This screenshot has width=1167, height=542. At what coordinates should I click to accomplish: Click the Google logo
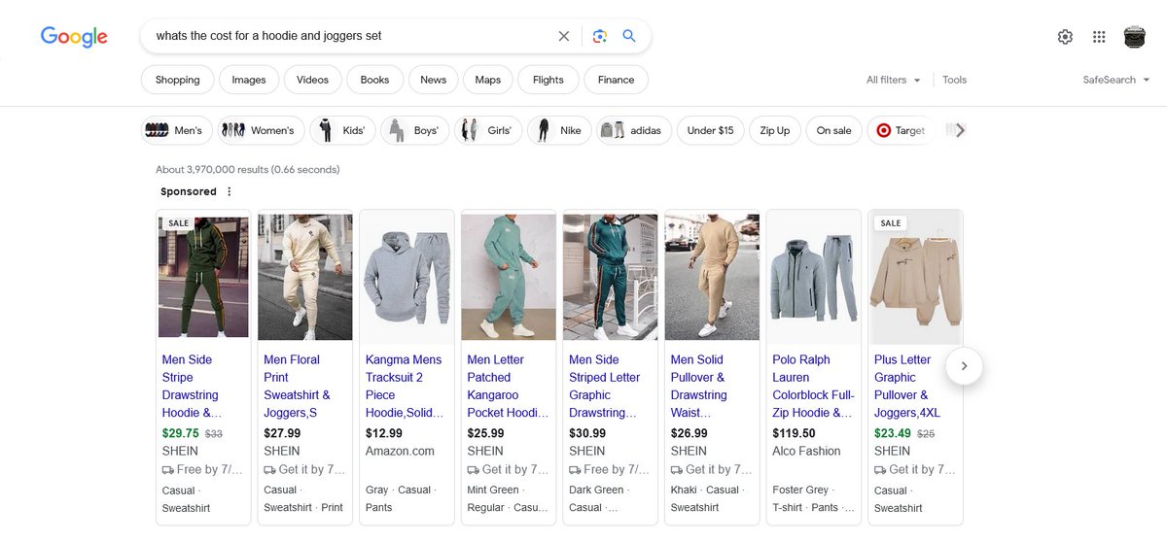tap(74, 37)
